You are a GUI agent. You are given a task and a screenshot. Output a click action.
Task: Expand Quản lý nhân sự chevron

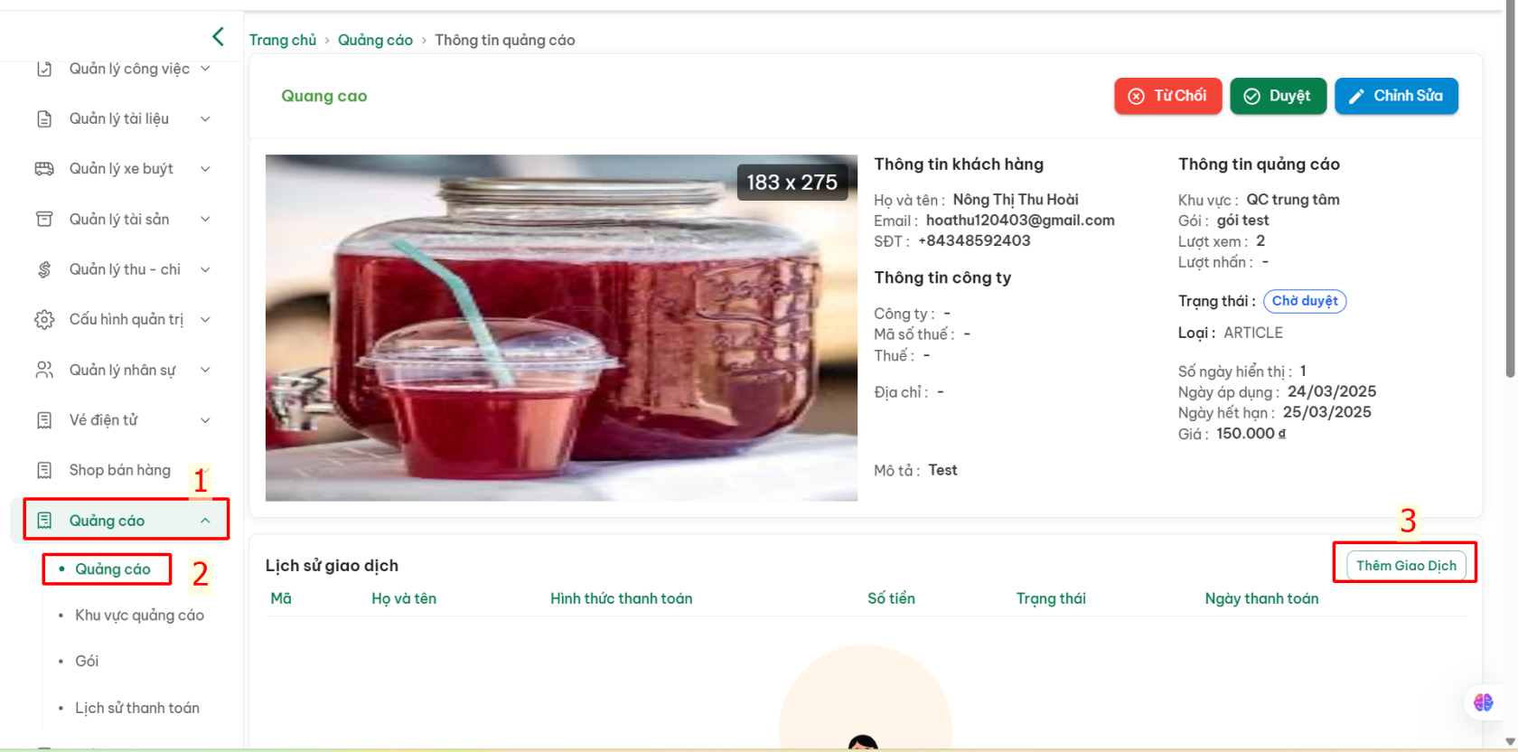[x=205, y=370]
